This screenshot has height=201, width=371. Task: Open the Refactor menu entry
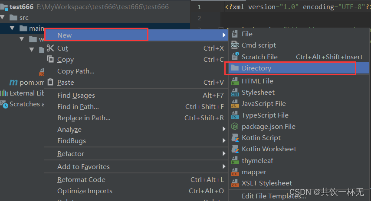136,153
